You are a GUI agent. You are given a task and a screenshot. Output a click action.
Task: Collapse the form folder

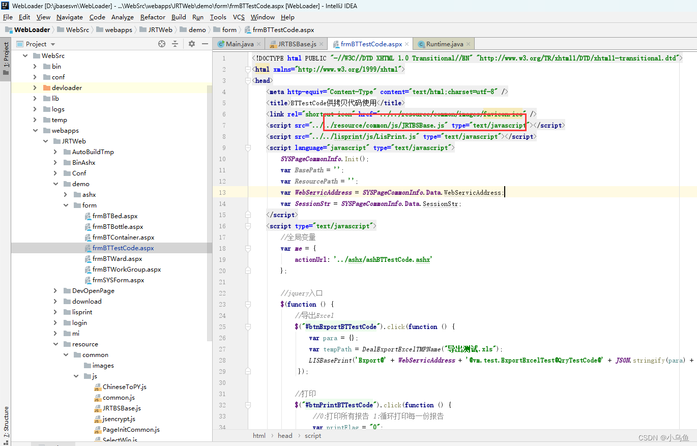point(65,205)
